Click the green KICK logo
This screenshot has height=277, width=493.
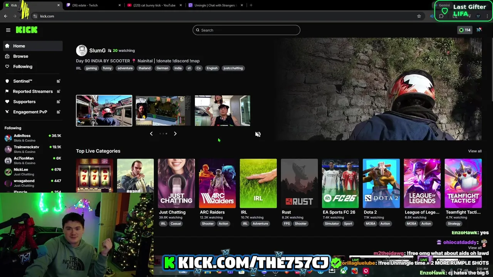[x=27, y=30]
